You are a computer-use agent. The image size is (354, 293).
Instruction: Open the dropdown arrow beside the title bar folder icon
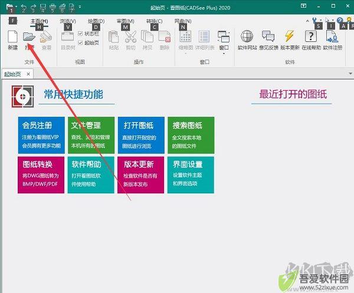coord(17,6)
